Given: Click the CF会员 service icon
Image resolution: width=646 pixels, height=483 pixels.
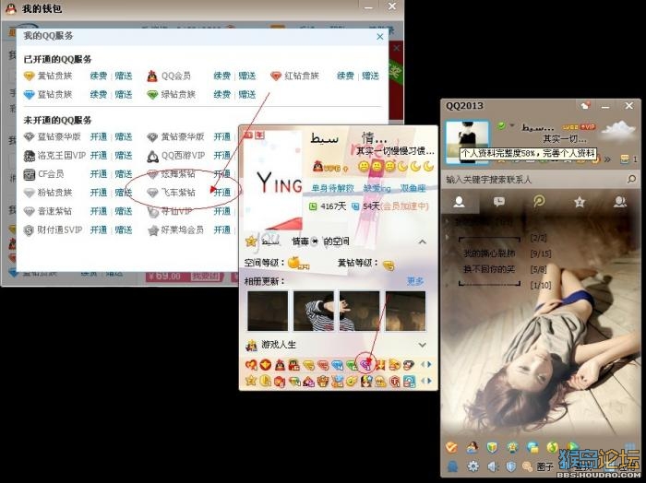Looking at the screenshot, I should pyautogui.click(x=29, y=174).
